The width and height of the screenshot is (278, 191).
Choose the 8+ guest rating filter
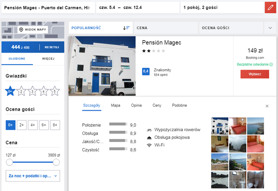pos(54,125)
